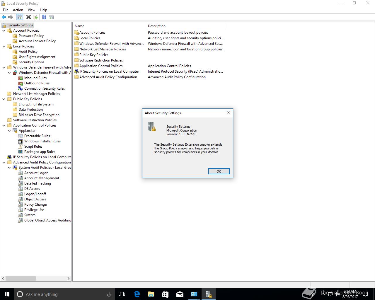Close the About Security Settings dialog
Image resolution: width=375 pixels, height=300 pixels.
[229, 113]
